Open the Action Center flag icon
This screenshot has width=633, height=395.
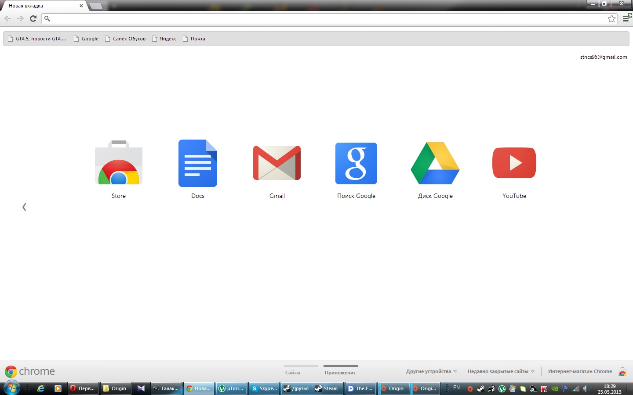tap(565, 388)
